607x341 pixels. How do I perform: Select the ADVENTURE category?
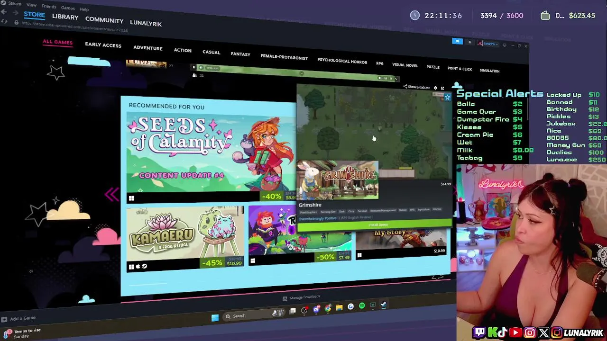(x=147, y=48)
